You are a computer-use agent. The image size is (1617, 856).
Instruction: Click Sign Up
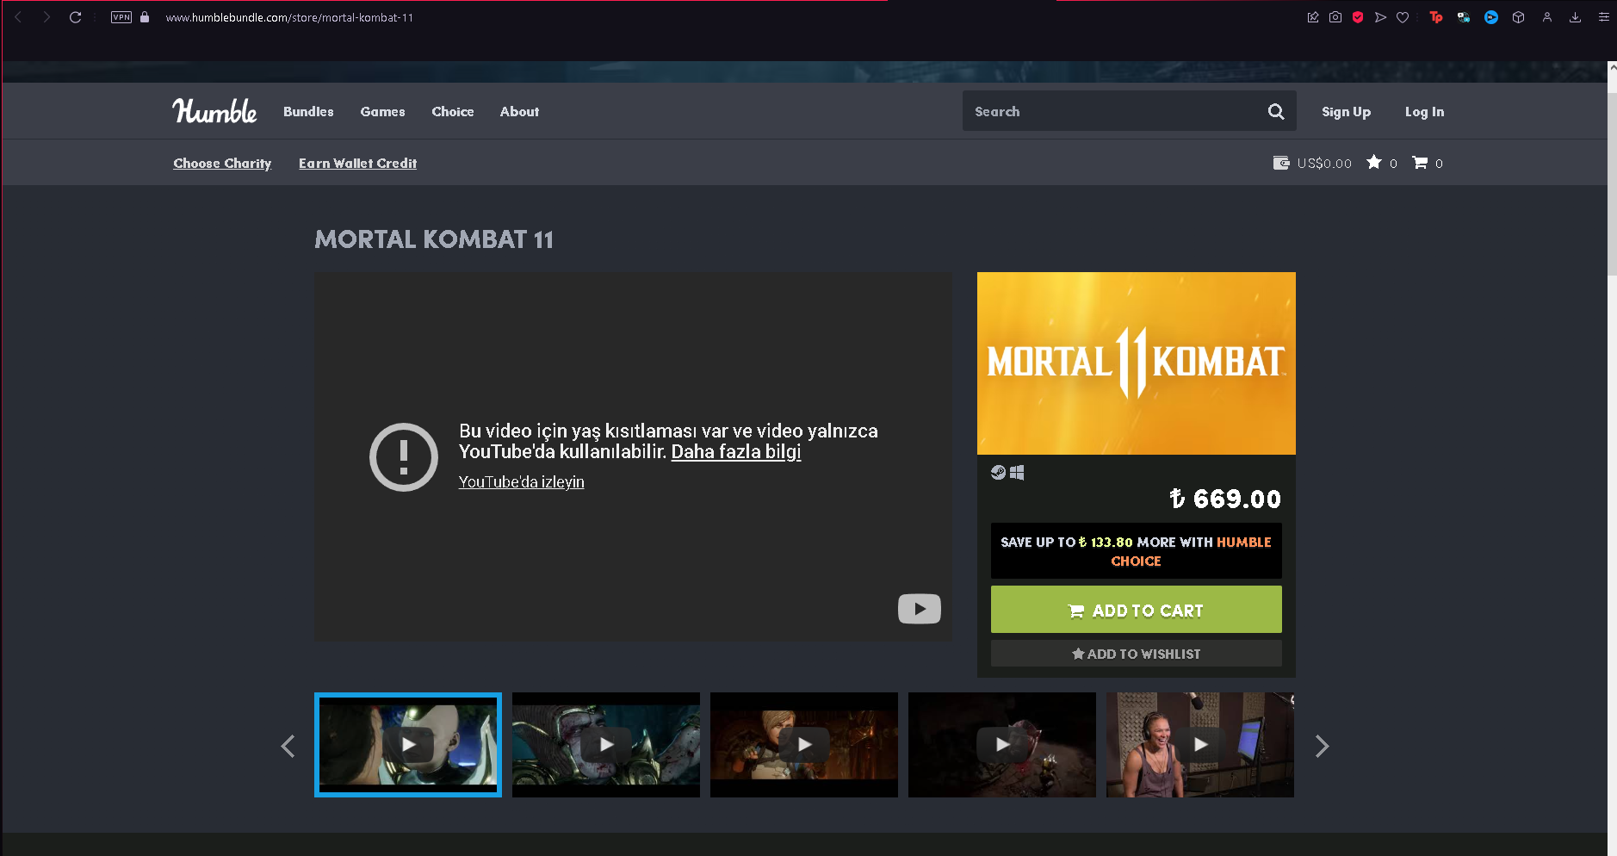(1346, 112)
